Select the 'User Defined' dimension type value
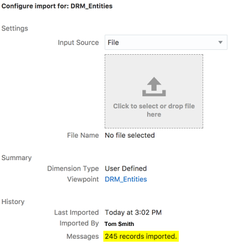Image resolution: width=228 pixels, height=246 pixels. pyautogui.click(x=126, y=169)
